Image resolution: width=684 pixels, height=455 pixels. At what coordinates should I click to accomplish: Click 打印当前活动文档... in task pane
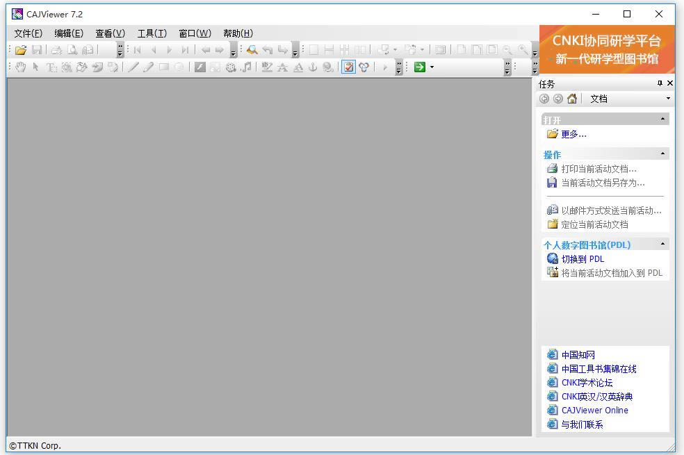pos(598,169)
